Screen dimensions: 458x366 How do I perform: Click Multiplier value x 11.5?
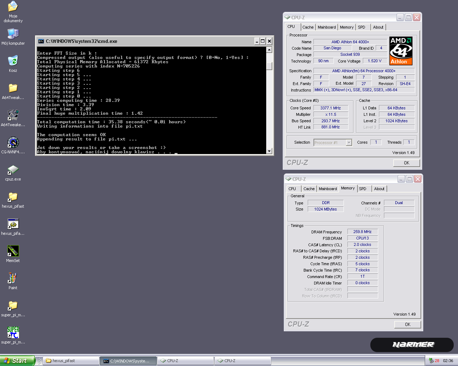[x=331, y=114]
